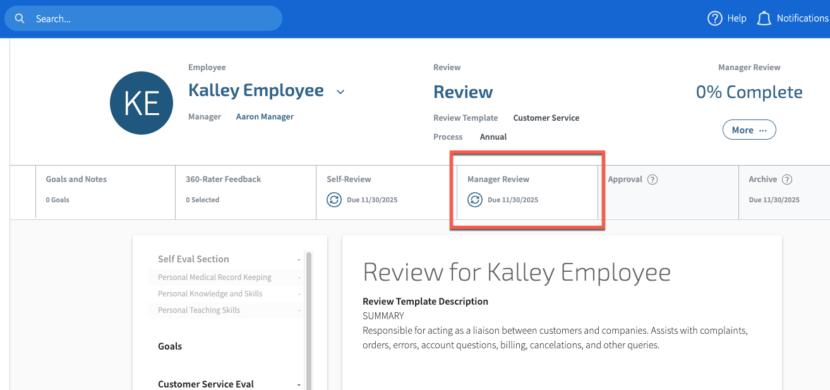Click Archive Due 11/30/2025 date
Viewport: 830px width, 390px height.
[774, 200]
